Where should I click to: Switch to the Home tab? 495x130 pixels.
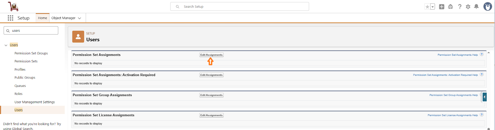tap(42, 18)
